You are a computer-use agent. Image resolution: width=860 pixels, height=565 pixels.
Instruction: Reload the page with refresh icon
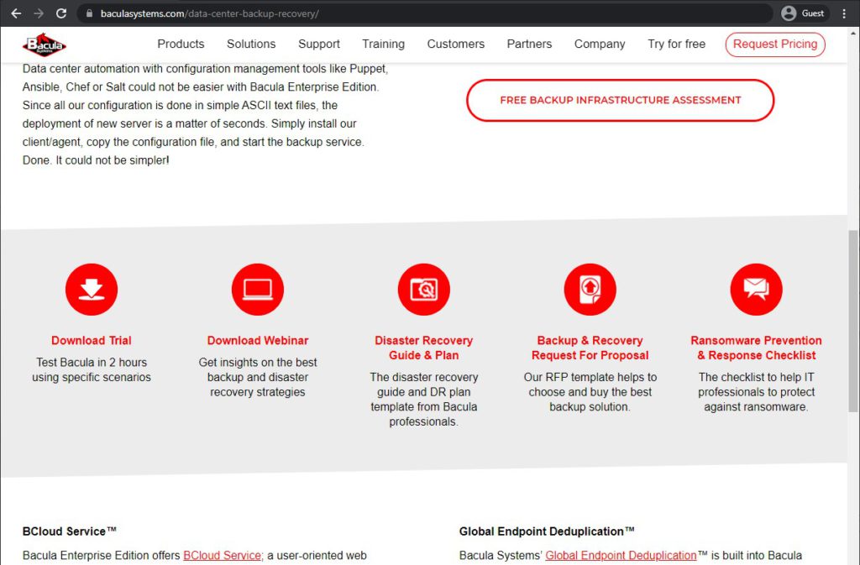coord(60,13)
